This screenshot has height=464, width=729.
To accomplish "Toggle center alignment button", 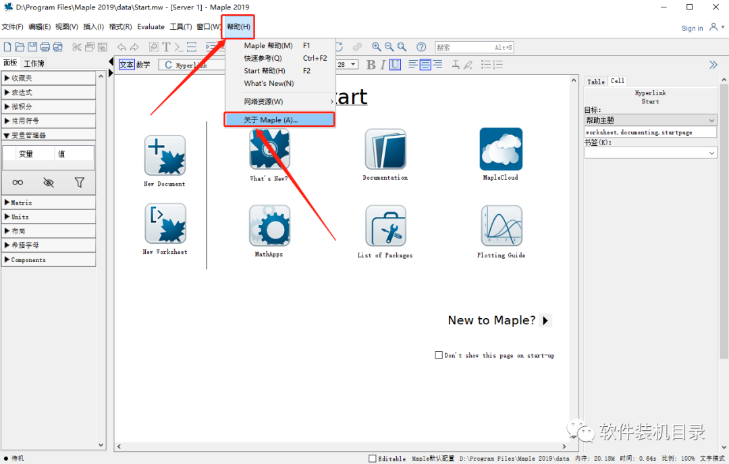I will click(x=425, y=65).
